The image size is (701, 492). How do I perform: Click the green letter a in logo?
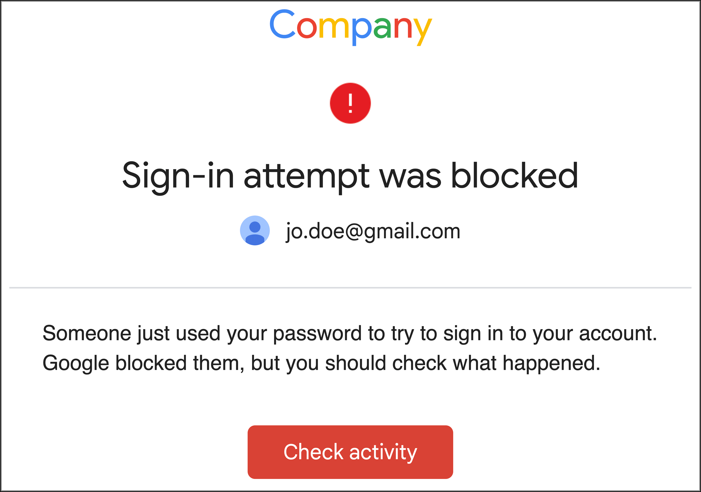pyautogui.click(x=382, y=28)
